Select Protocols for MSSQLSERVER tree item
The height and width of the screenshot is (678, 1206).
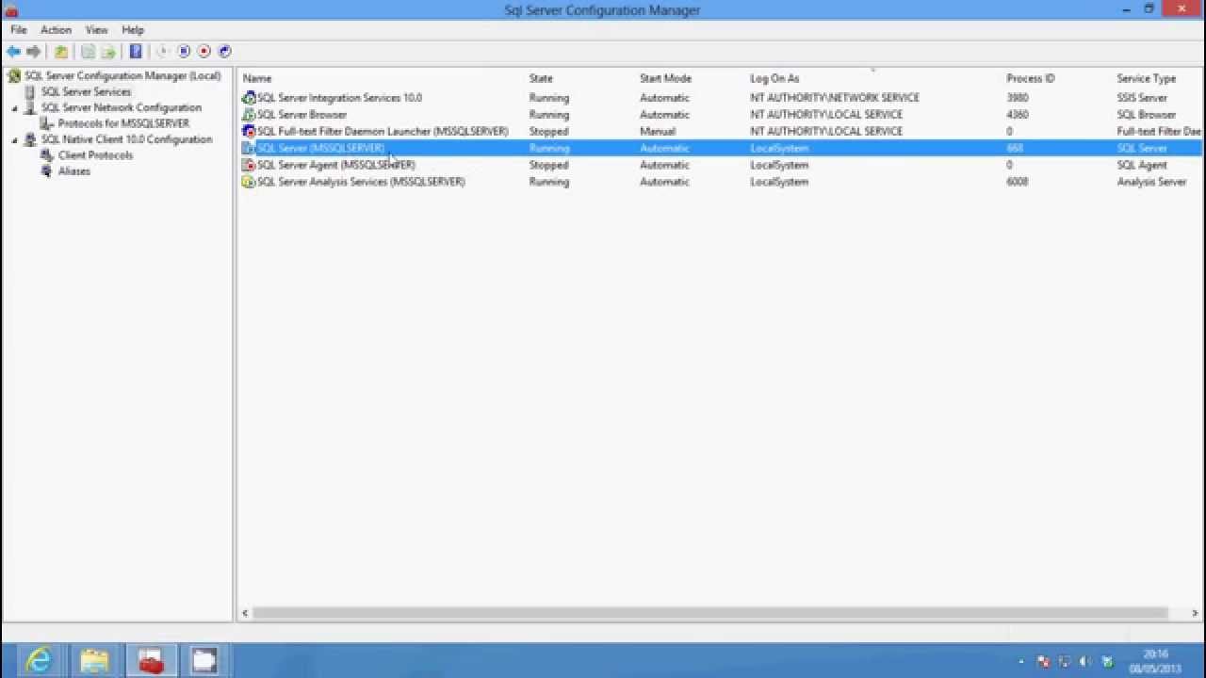(123, 123)
